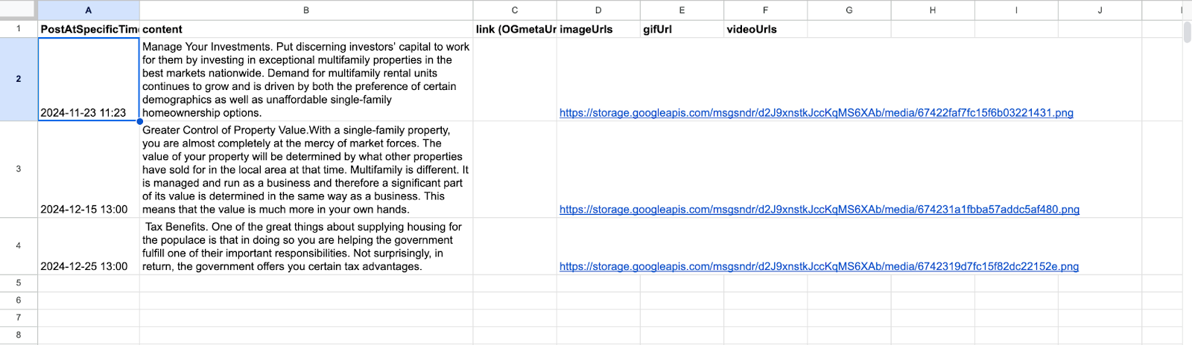
Task: Select column B header
Action: click(306, 10)
